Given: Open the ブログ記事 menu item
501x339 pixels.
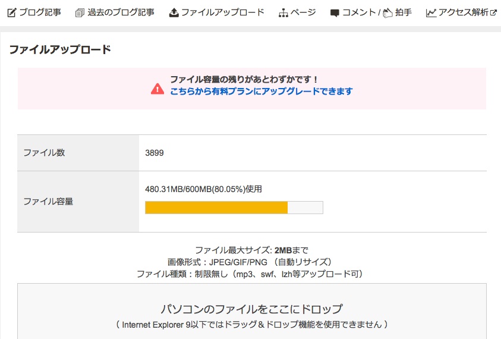Looking at the screenshot, I should tap(40, 12).
